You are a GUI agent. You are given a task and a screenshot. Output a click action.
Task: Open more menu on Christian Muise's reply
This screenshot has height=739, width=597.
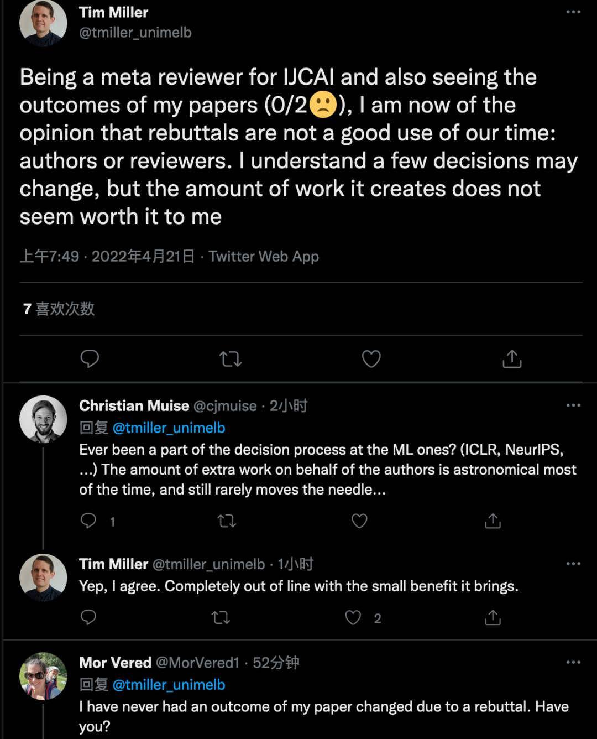pos(573,405)
